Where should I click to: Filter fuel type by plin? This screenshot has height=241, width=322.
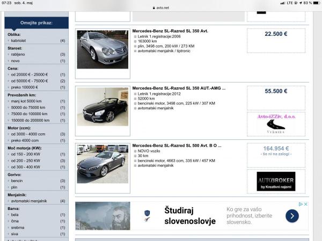coord(15,187)
